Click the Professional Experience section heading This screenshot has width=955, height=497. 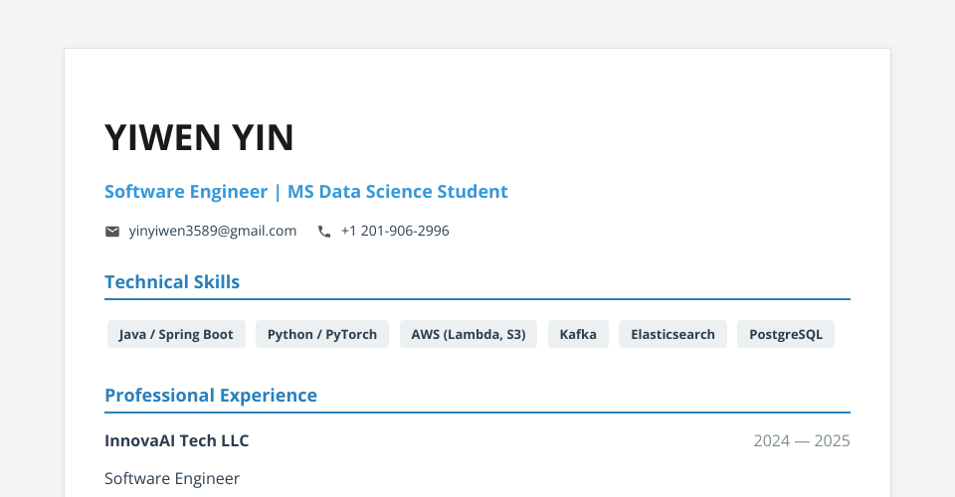pos(211,396)
